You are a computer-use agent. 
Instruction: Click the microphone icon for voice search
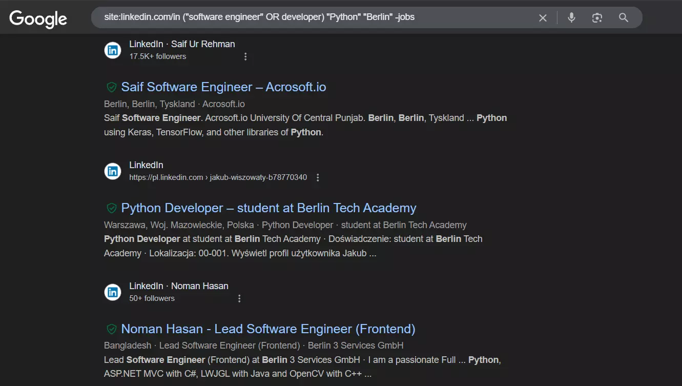(x=571, y=17)
